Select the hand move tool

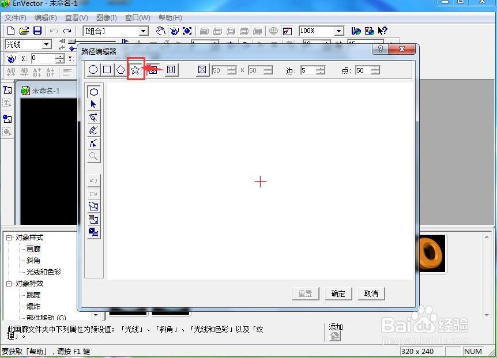161,31
